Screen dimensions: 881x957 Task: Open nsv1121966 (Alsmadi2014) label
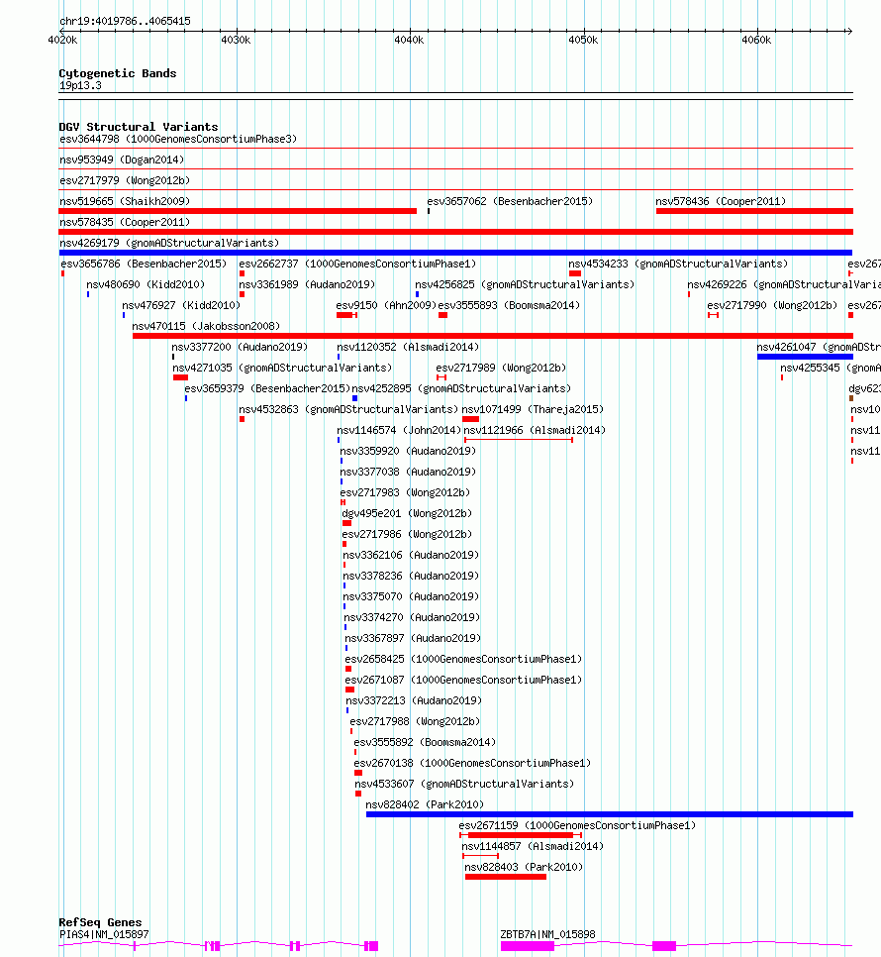click(535, 430)
